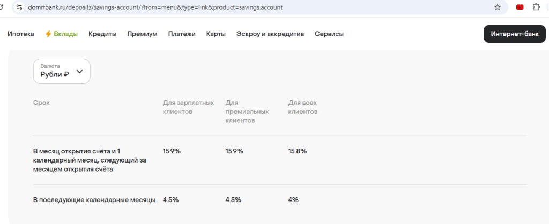Open the YouTube extension icon
Viewport: 549px width, 224px height.
click(x=520, y=7)
